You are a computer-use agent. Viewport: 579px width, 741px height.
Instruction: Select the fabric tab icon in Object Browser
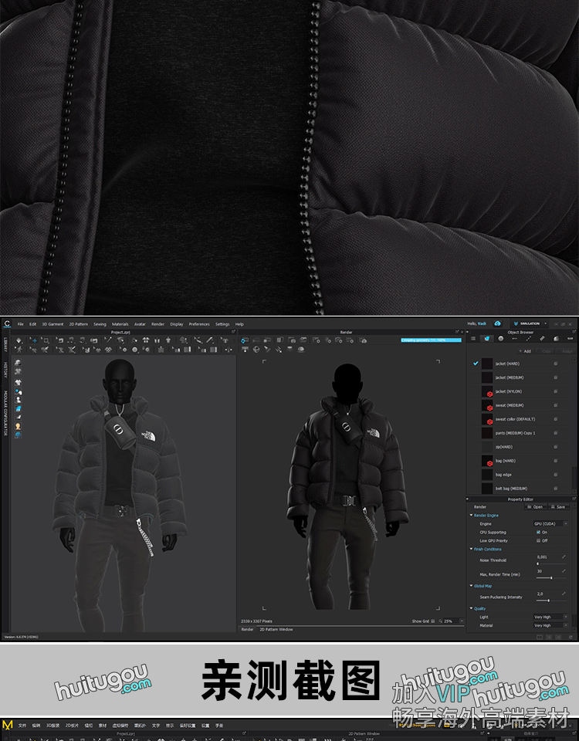486,338
